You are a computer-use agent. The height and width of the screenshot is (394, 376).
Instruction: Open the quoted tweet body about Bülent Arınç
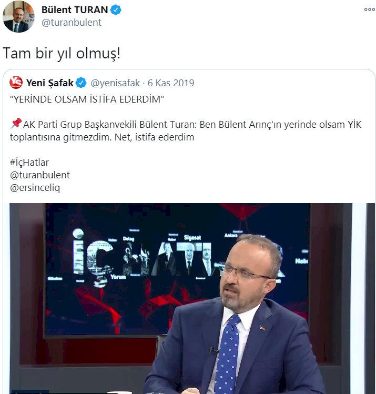pyautogui.click(x=186, y=130)
